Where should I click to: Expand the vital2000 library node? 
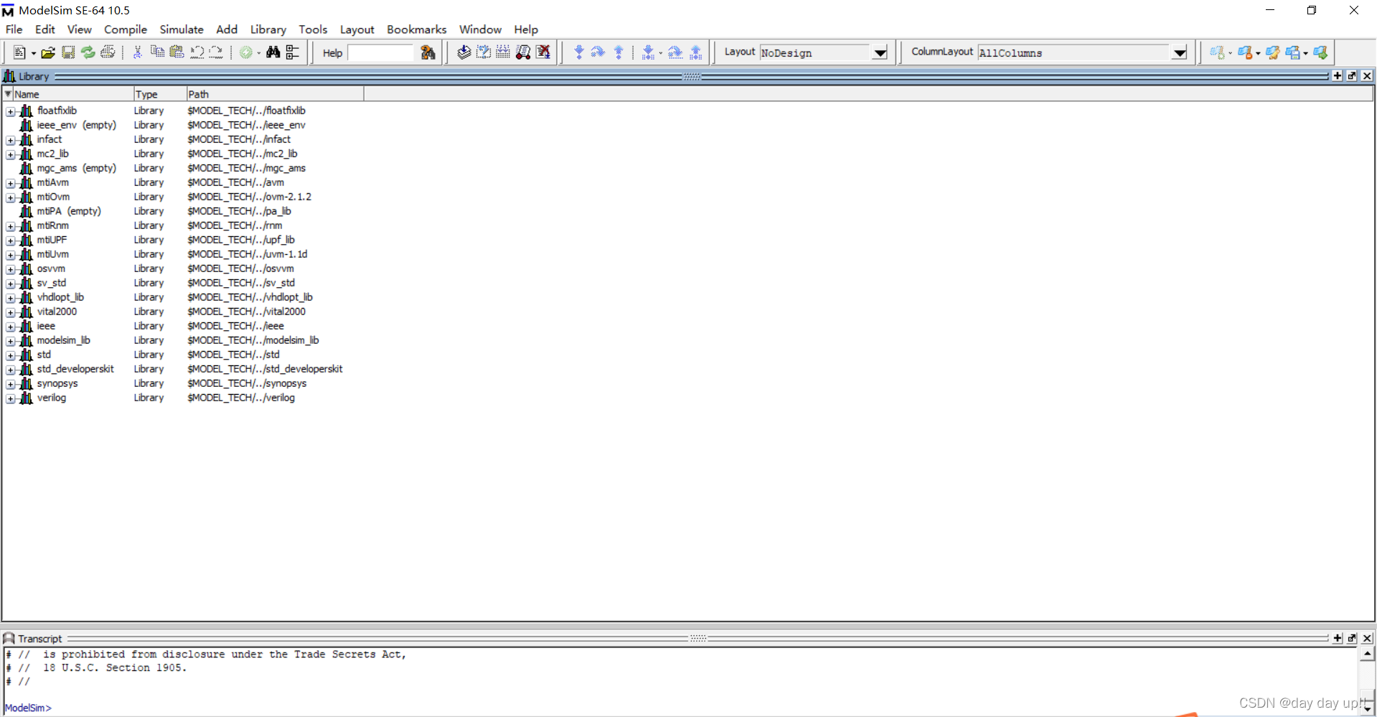tap(11, 312)
